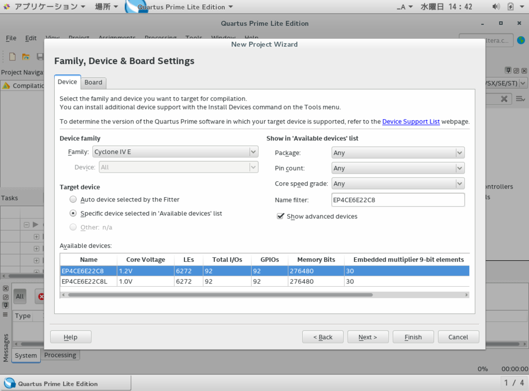Click the red error filter icon
This screenshot has height=391, width=529.
point(41,296)
